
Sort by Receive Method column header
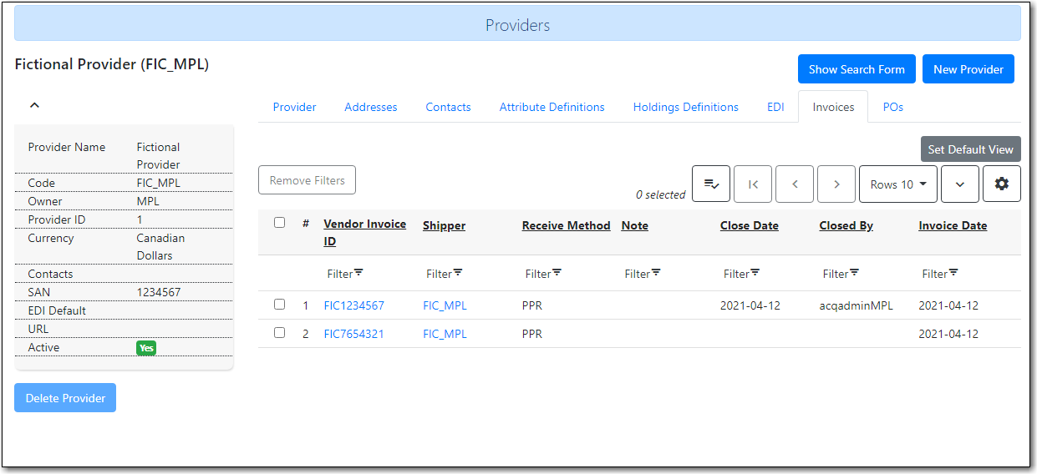coord(567,225)
